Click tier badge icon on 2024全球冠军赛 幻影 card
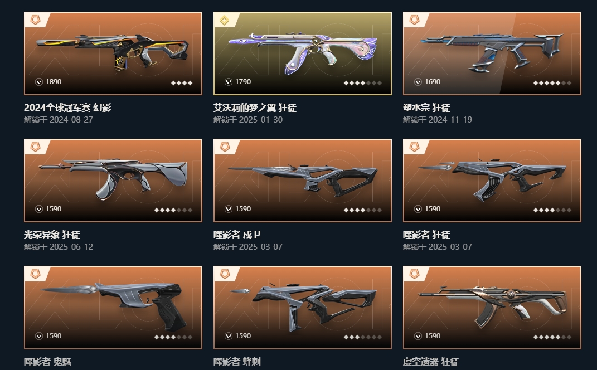Image resolution: width=597 pixels, height=370 pixels. point(36,20)
